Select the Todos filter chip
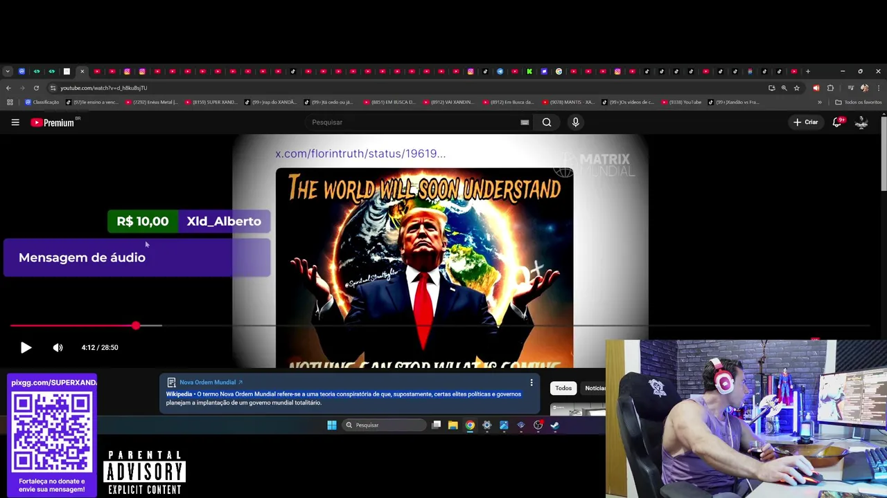 [563, 388]
